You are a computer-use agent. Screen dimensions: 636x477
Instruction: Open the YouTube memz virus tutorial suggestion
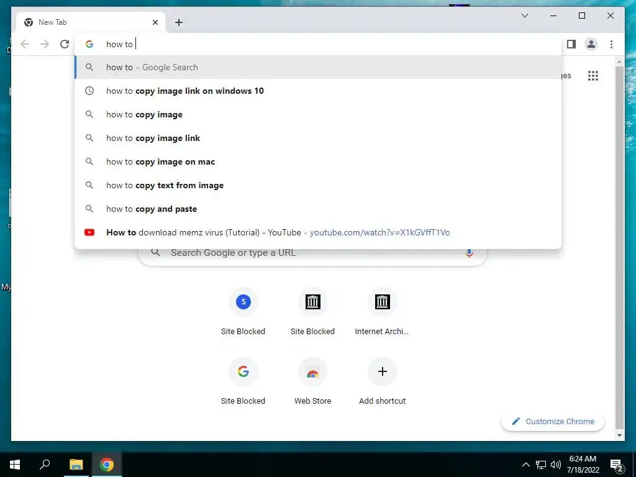[x=319, y=232]
